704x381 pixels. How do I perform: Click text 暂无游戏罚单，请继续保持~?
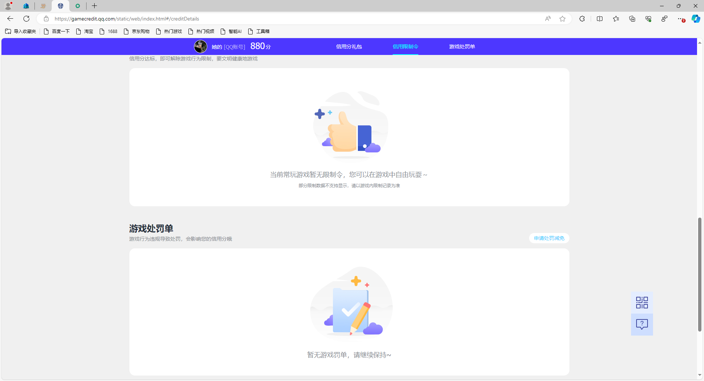pos(349,355)
